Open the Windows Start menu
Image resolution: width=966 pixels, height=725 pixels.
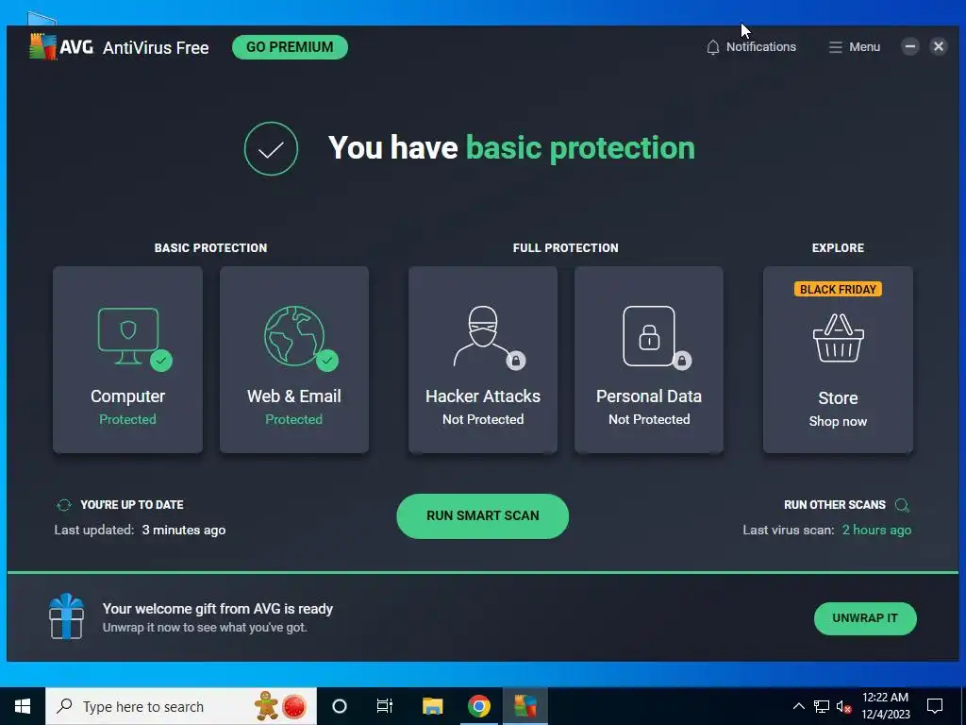pyautogui.click(x=23, y=706)
